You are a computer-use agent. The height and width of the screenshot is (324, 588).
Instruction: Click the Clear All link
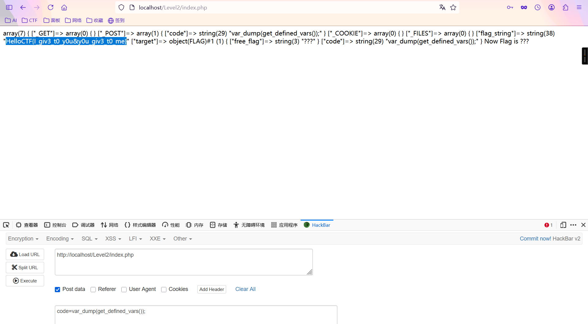tap(245, 289)
